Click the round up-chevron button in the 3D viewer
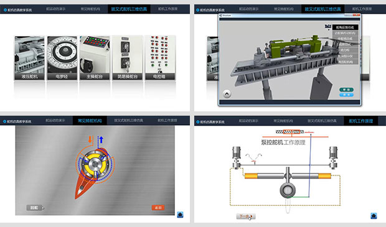Screen dimensions: 386x227 227,94
